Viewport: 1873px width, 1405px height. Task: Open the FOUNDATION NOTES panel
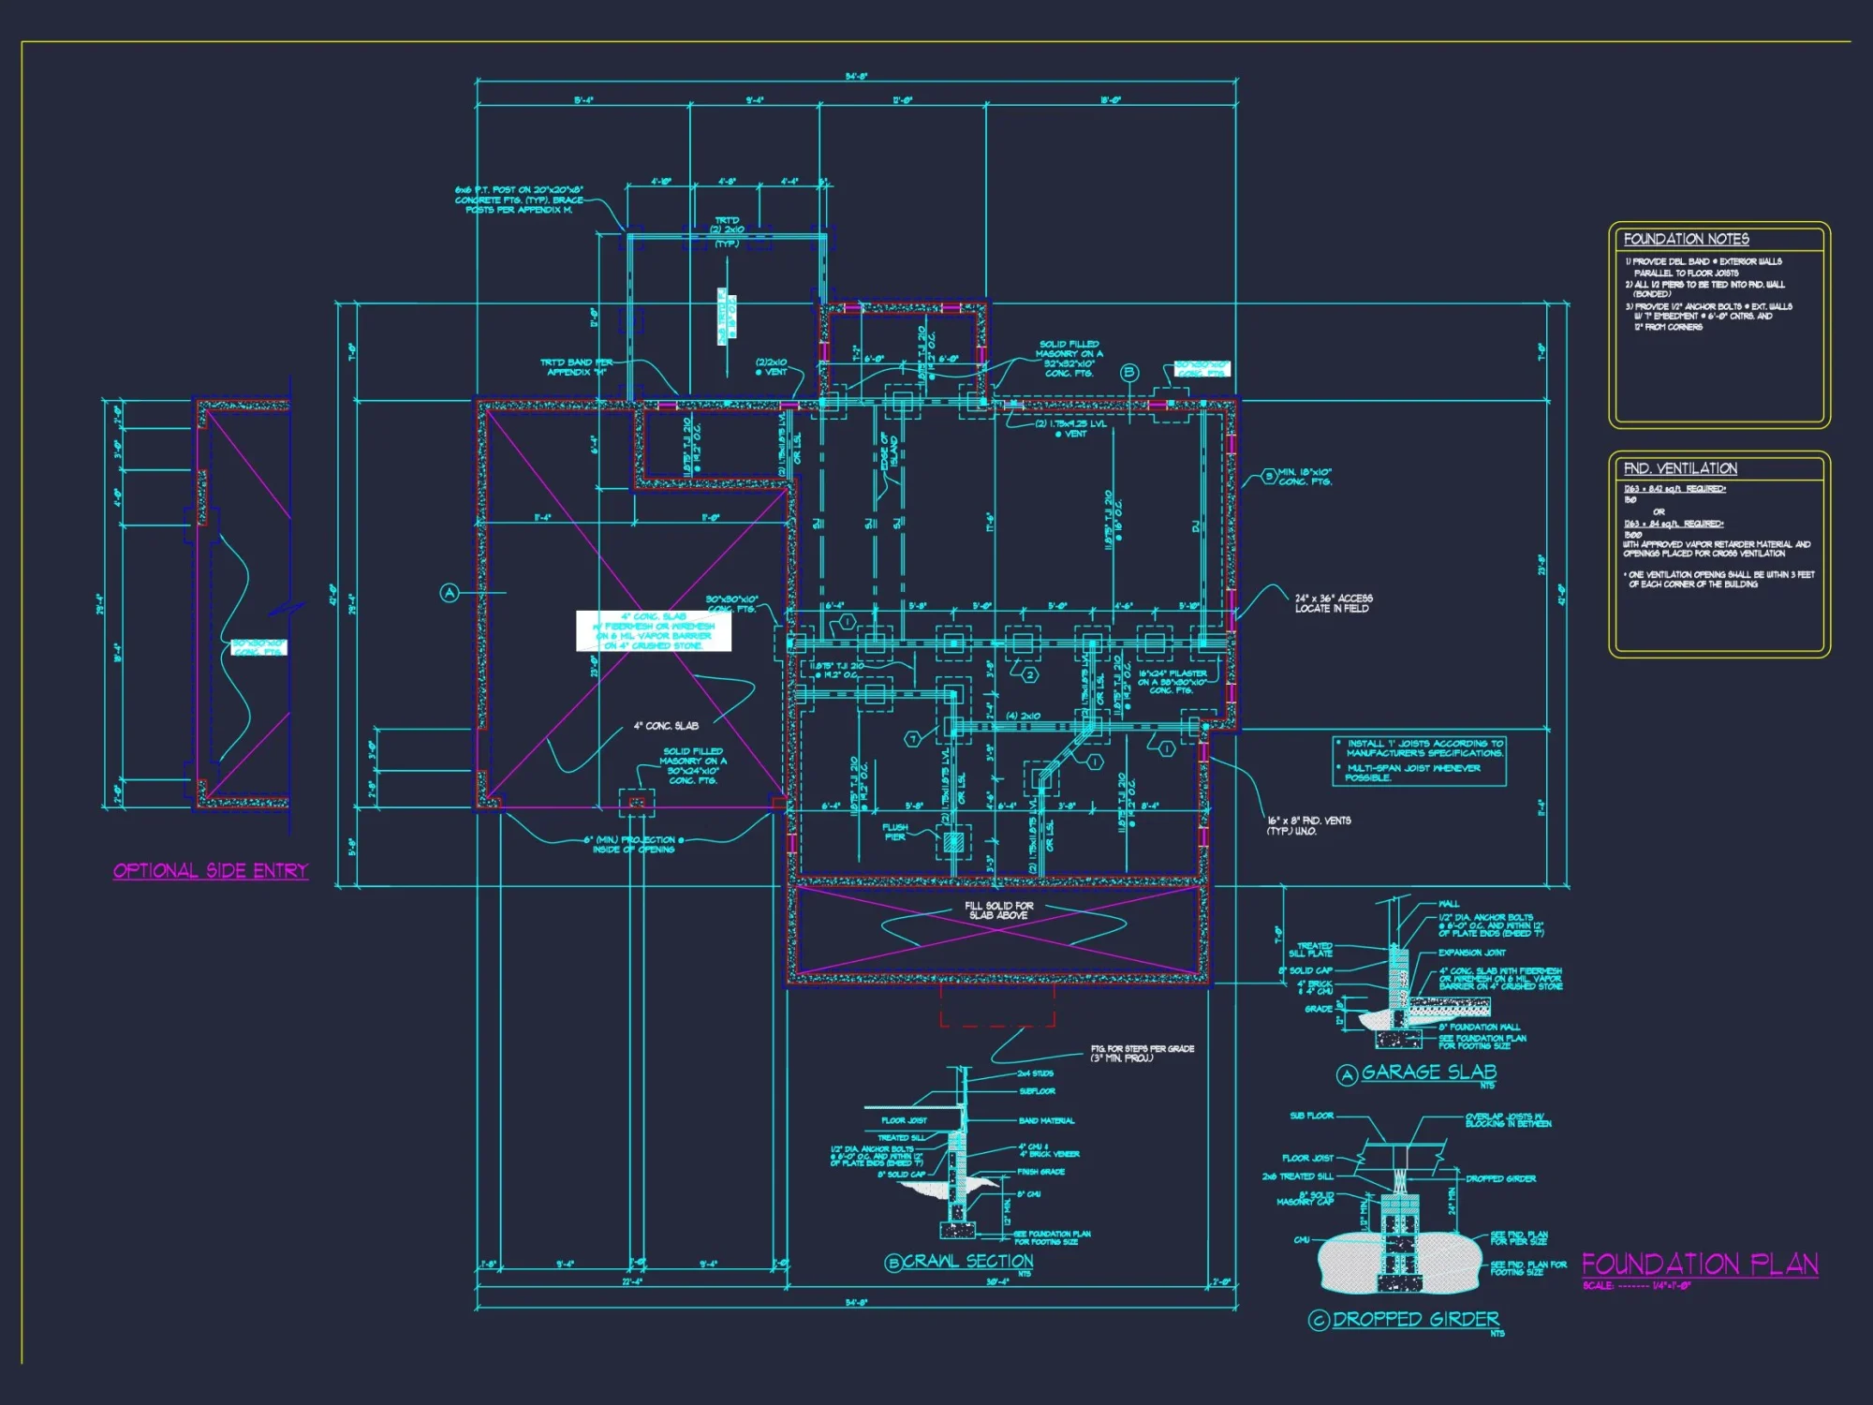[x=1686, y=240]
